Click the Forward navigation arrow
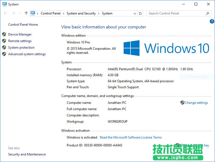 click(14, 13)
